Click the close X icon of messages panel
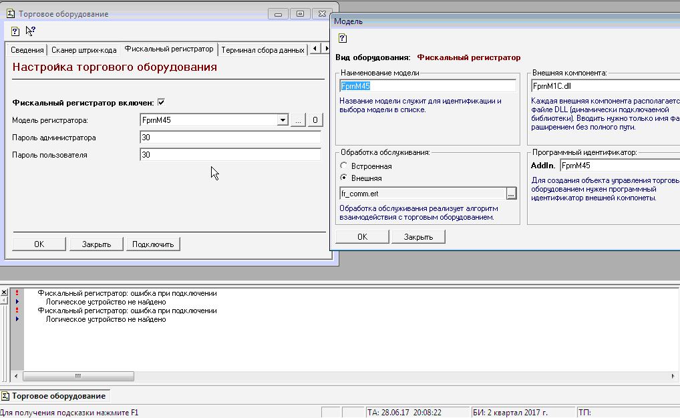This screenshot has width=680, height=418. click(5, 292)
